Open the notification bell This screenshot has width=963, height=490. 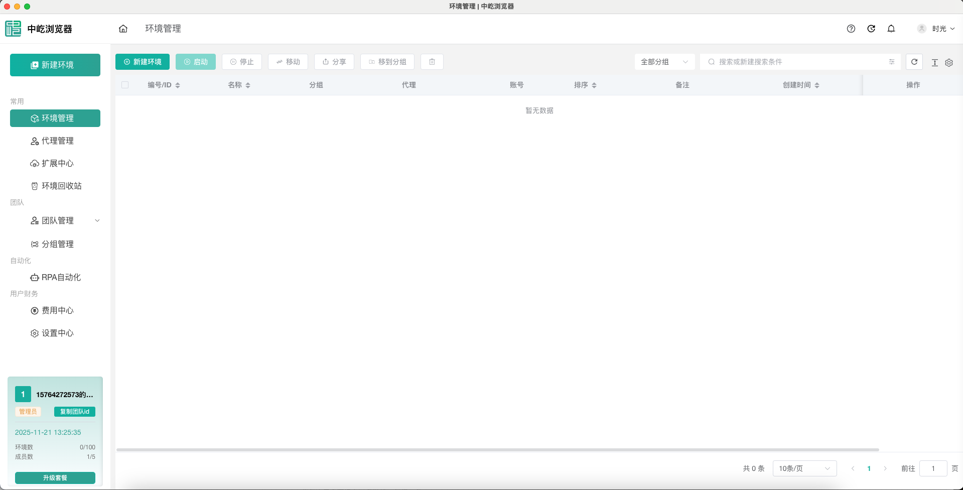click(891, 29)
